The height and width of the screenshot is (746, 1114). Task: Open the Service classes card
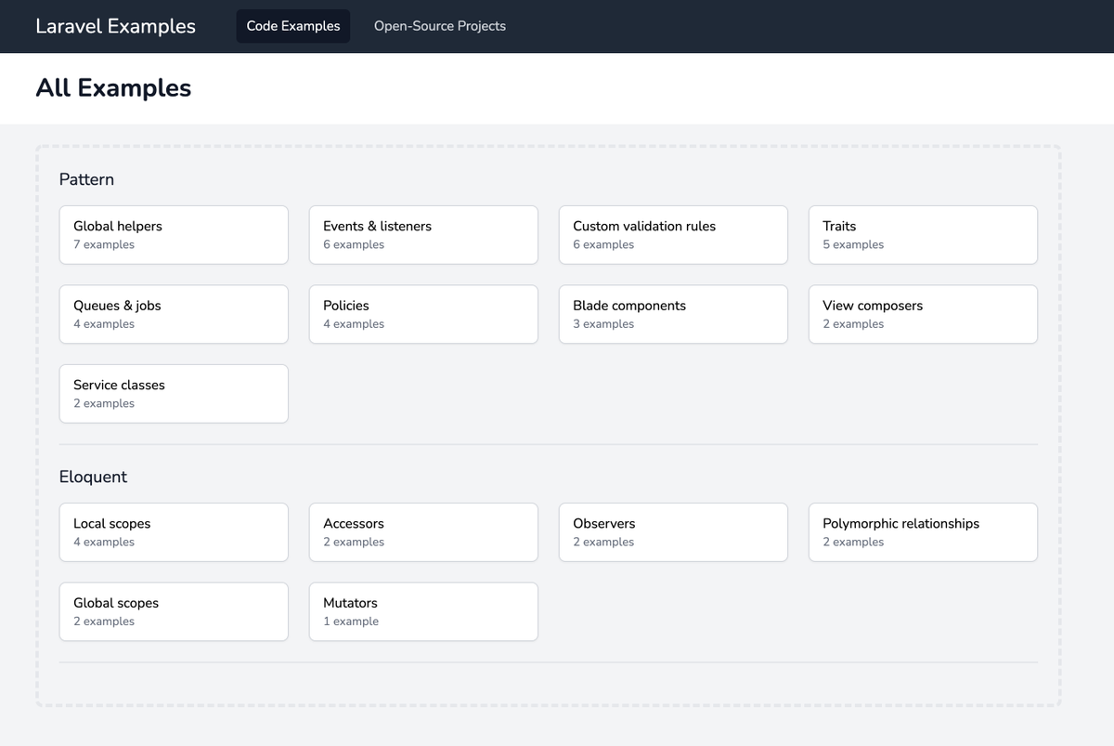[x=174, y=394]
